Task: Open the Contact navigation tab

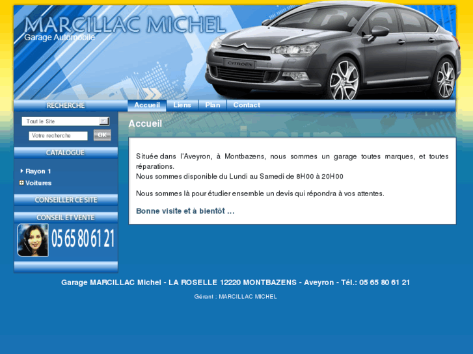Action: (247, 105)
